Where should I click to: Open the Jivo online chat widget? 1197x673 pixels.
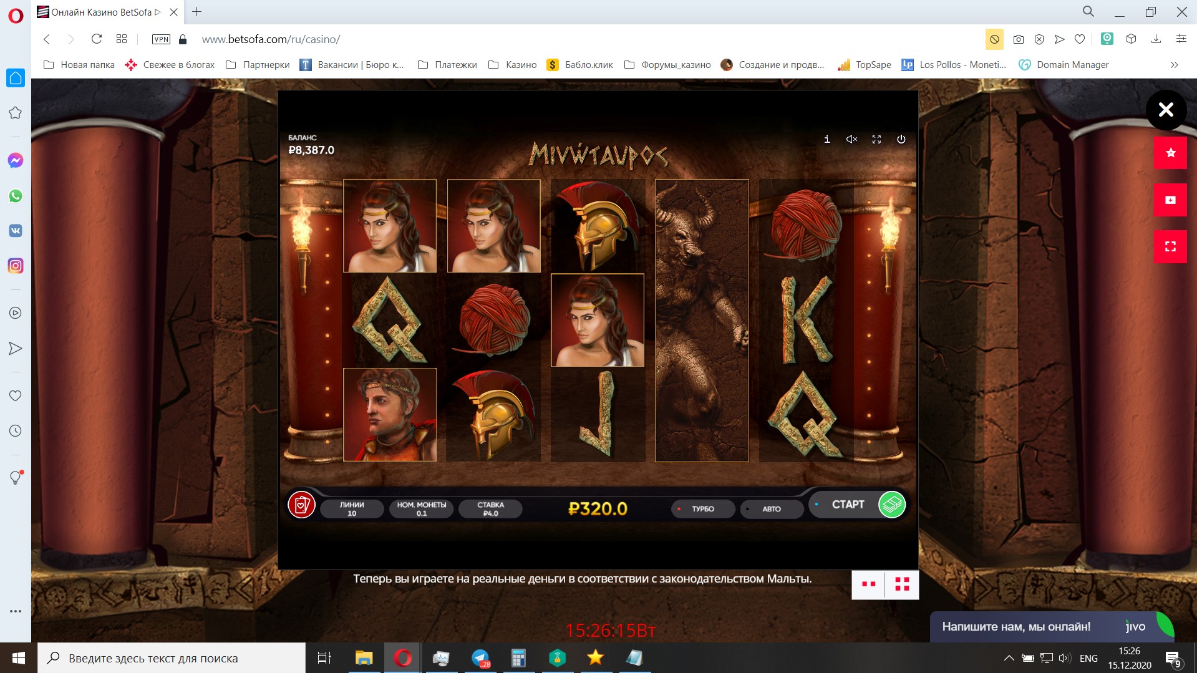click(x=1052, y=627)
